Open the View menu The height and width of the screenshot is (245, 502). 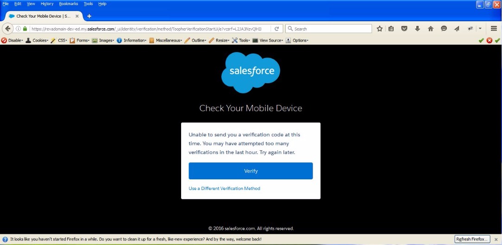point(31,4)
